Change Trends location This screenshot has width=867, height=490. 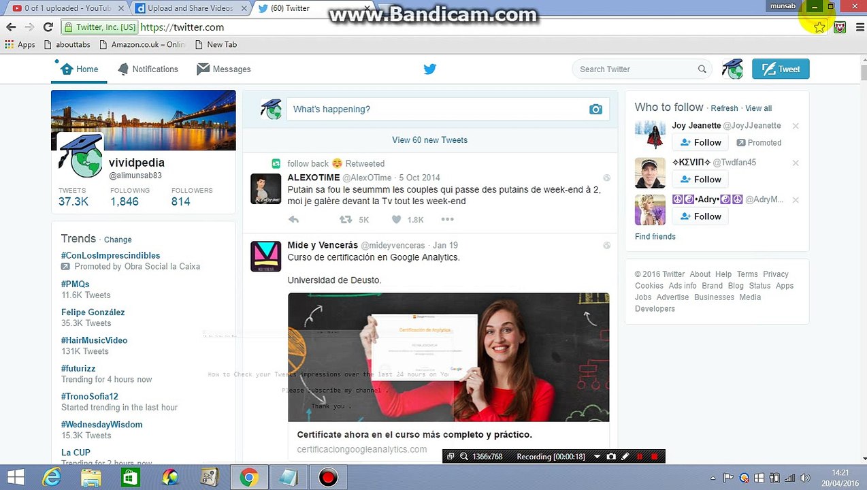pyautogui.click(x=118, y=240)
